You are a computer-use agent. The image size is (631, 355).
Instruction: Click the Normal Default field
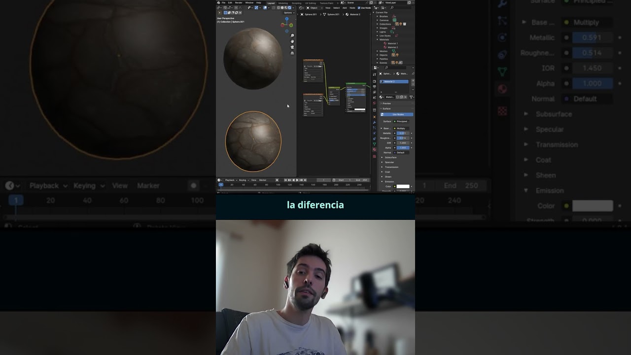click(x=401, y=152)
